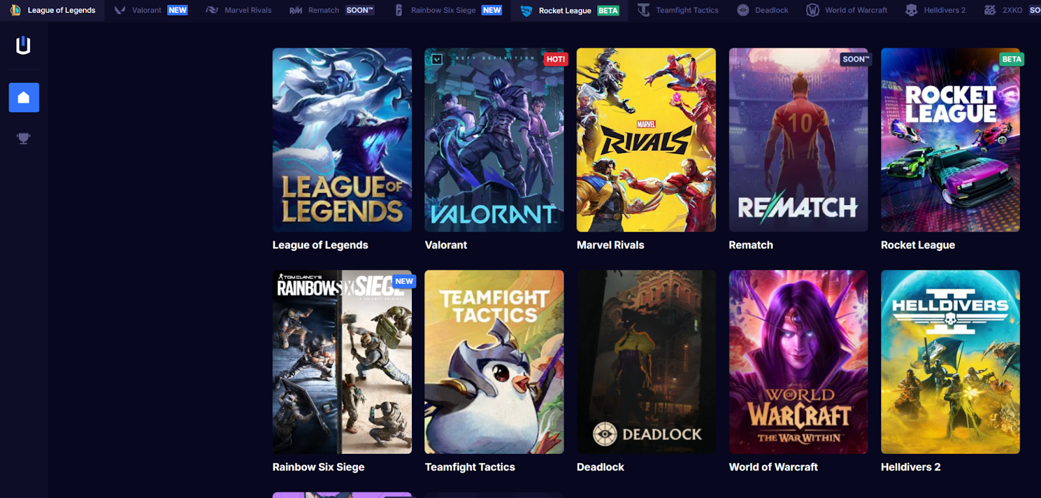Click the World of Warcraft title under card
Image resolution: width=1041 pixels, height=498 pixels.
coord(773,467)
